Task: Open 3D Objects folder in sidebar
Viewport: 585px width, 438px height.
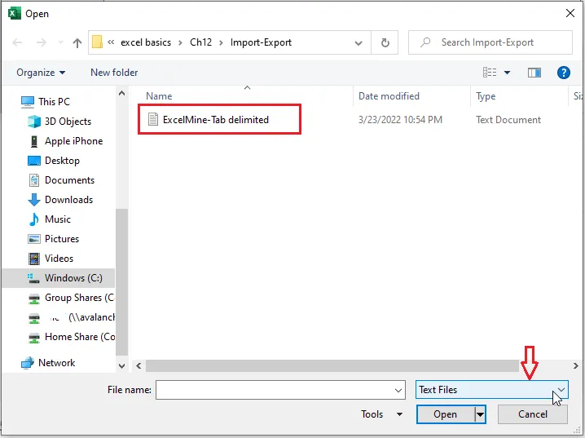Action: (x=59, y=122)
